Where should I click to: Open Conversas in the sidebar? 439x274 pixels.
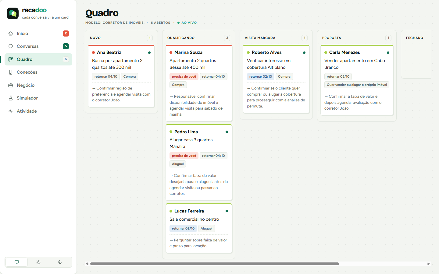[x=38, y=46]
